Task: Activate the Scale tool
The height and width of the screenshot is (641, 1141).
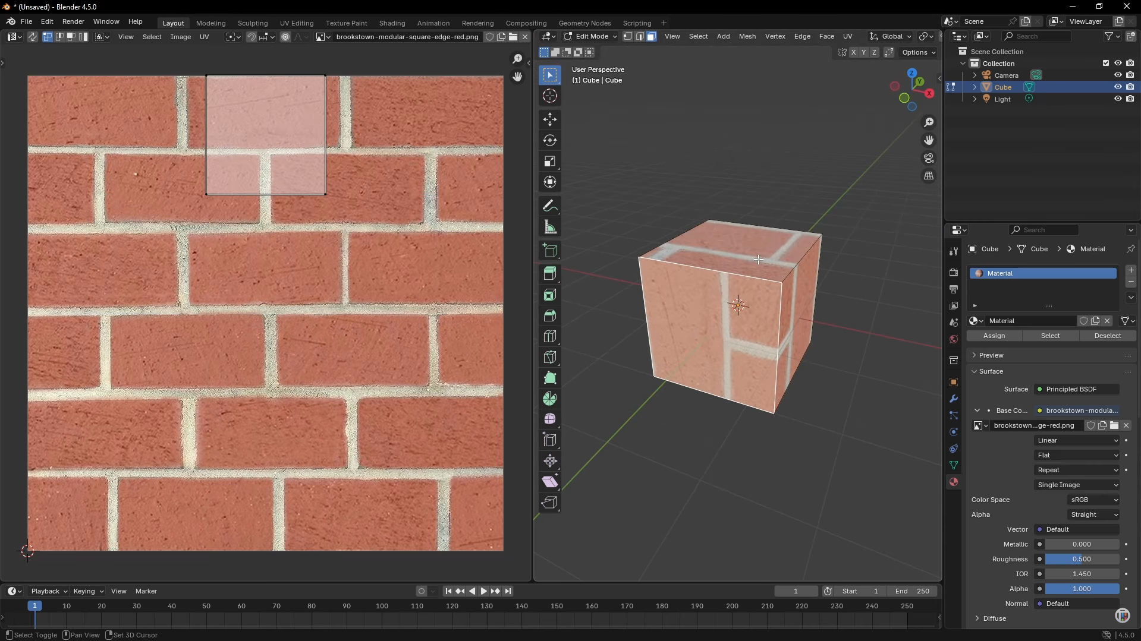Action: click(550, 161)
